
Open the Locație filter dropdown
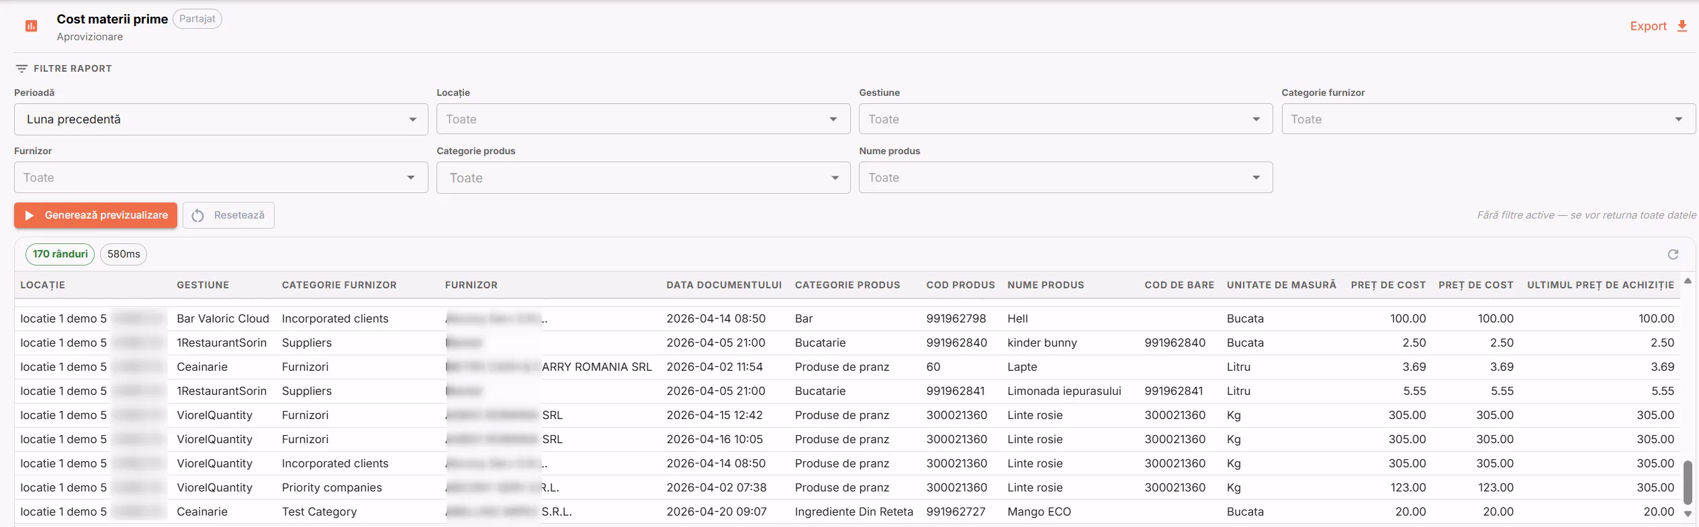[x=643, y=119]
